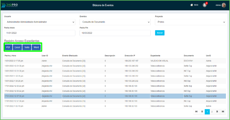
Task: Click the Fecha Fin date field
Action: [x=115, y=33]
